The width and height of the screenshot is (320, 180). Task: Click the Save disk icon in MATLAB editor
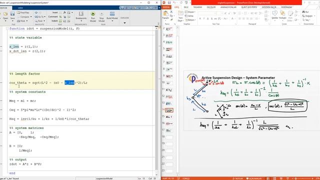click(12, 14)
